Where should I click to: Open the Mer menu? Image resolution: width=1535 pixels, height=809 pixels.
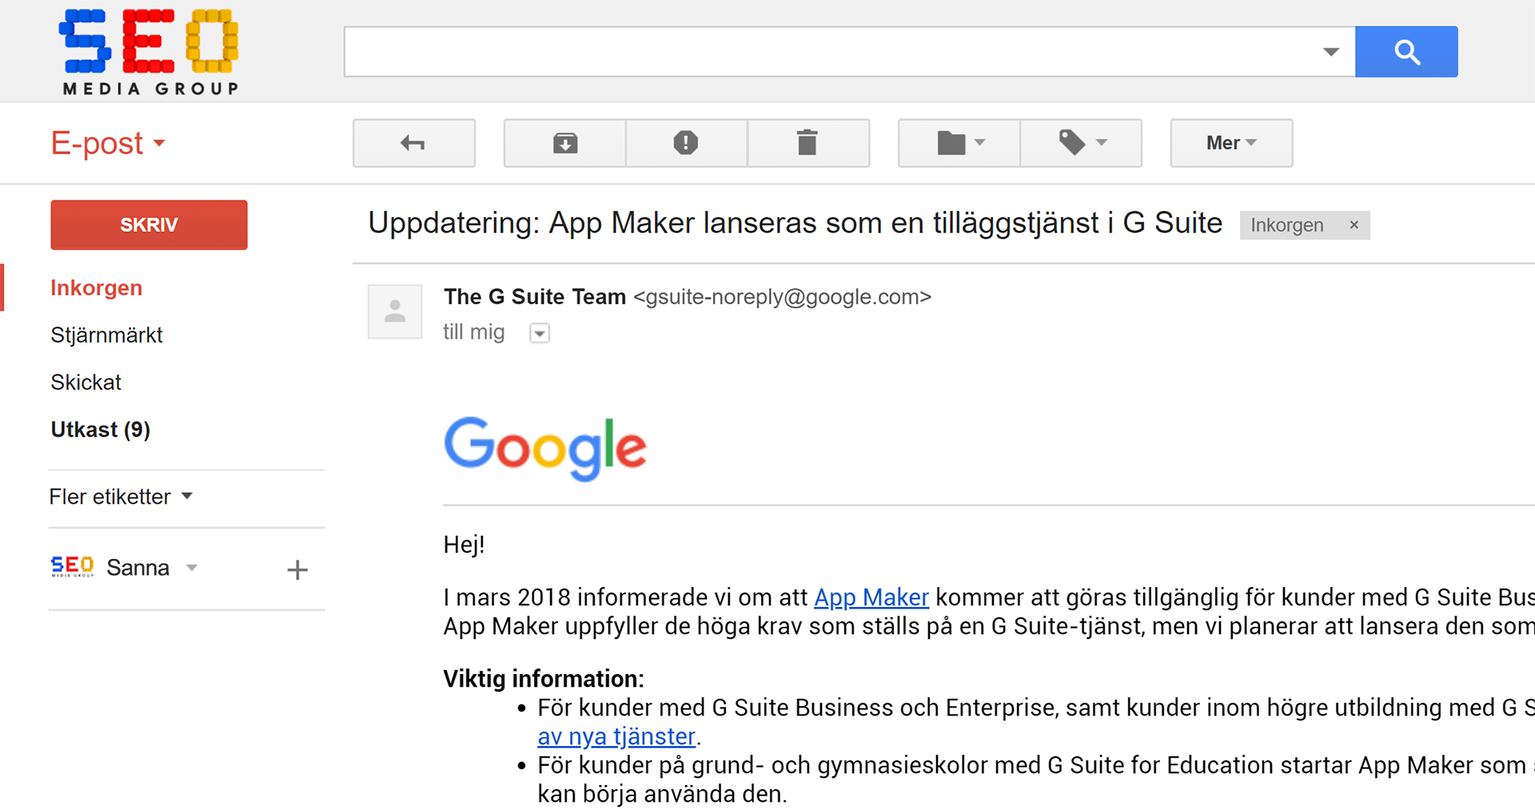pyautogui.click(x=1231, y=143)
